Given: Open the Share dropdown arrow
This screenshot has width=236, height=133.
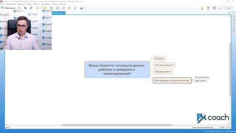Looking at the screenshot, I should 224,8.
